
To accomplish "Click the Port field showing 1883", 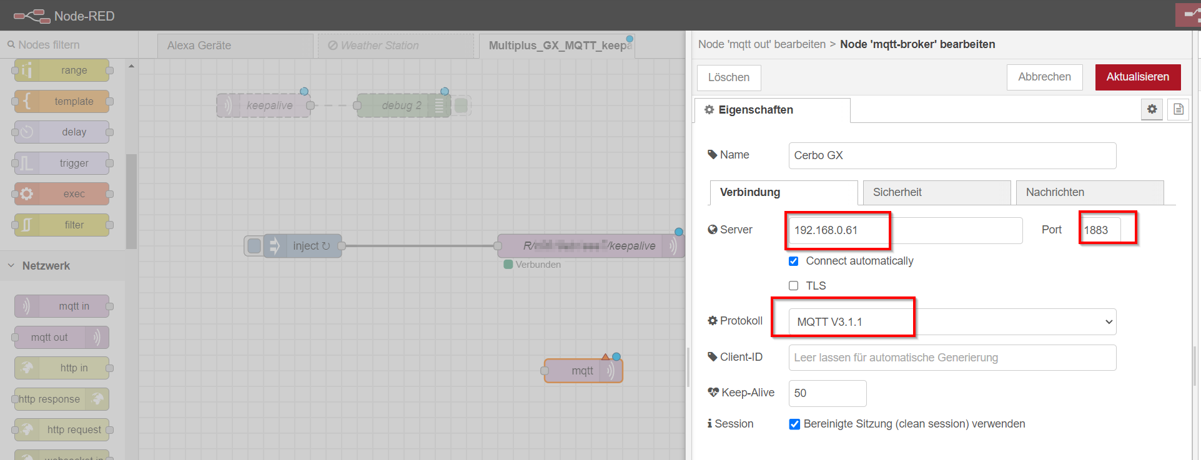I will 1100,230.
